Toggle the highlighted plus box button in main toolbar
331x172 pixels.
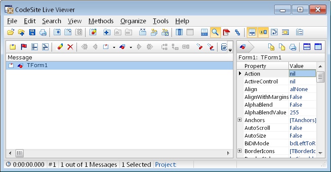point(263,32)
